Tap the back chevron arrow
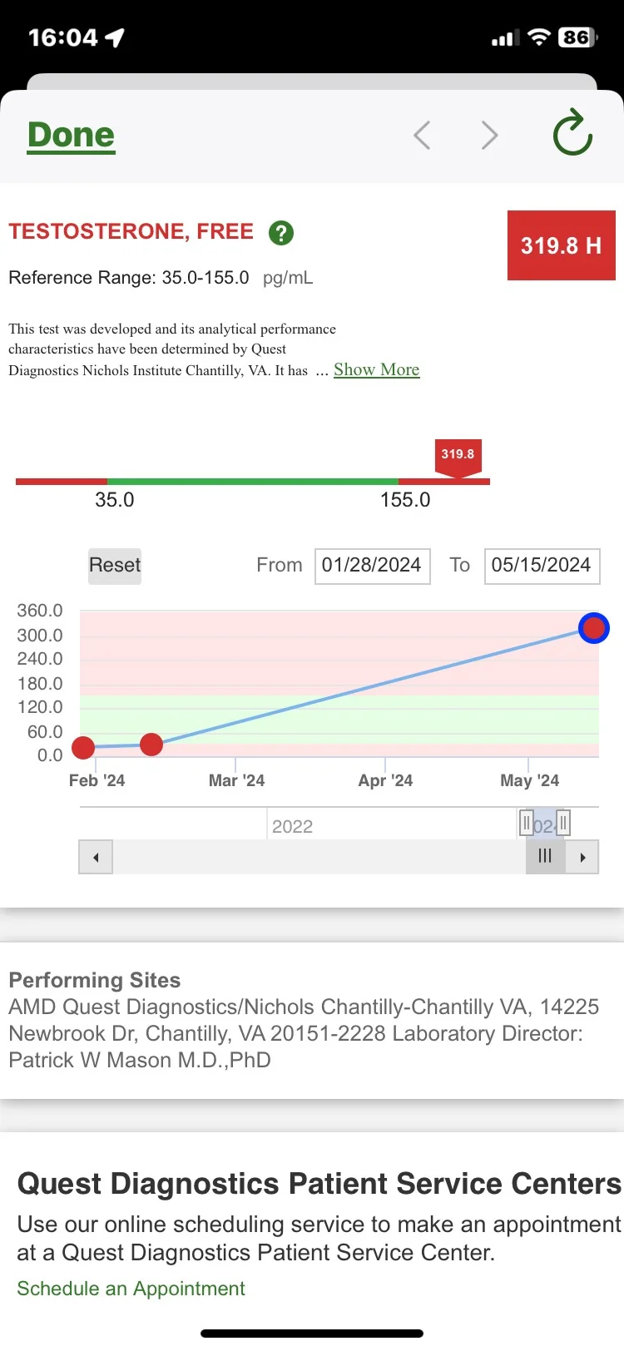This screenshot has height=1351, width=624. coord(423,135)
